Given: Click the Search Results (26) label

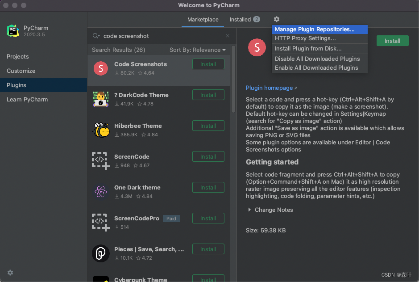Looking at the screenshot, I should coord(118,50).
